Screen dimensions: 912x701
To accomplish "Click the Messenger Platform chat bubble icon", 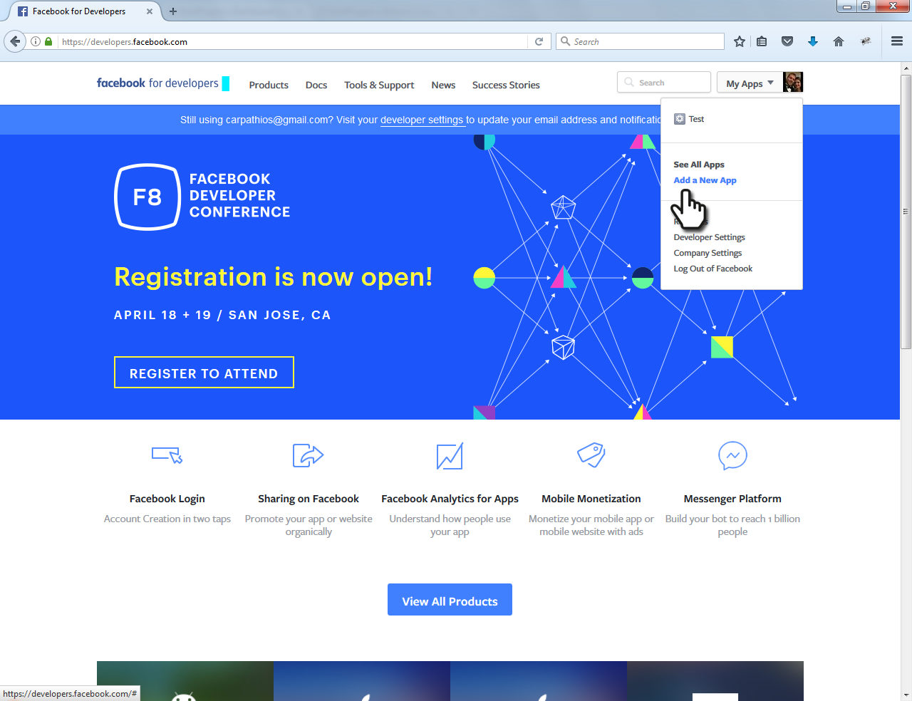I will tap(732, 456).
